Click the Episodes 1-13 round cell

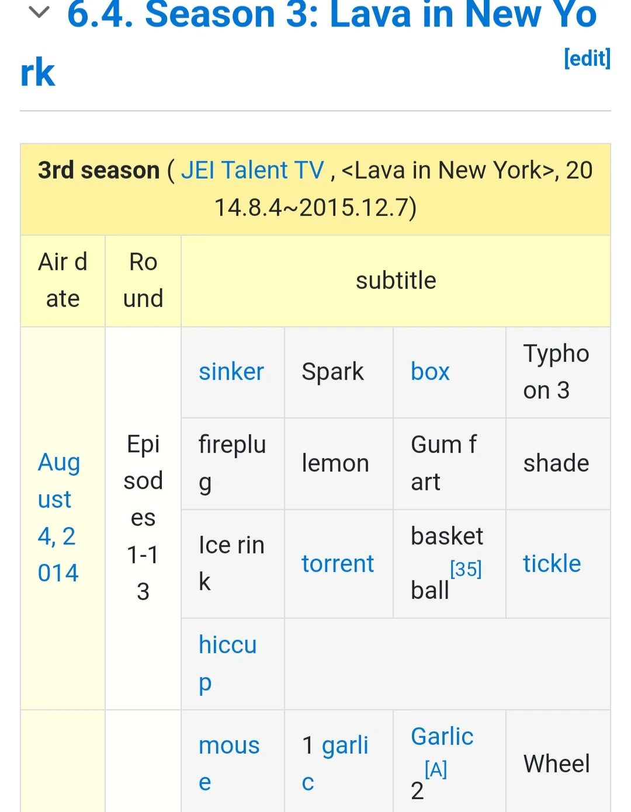(x=143, y=518)
